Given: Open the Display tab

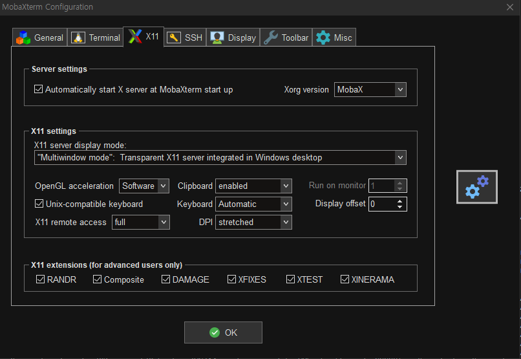Looking at the screenshot, I should (x=233, y=38).
